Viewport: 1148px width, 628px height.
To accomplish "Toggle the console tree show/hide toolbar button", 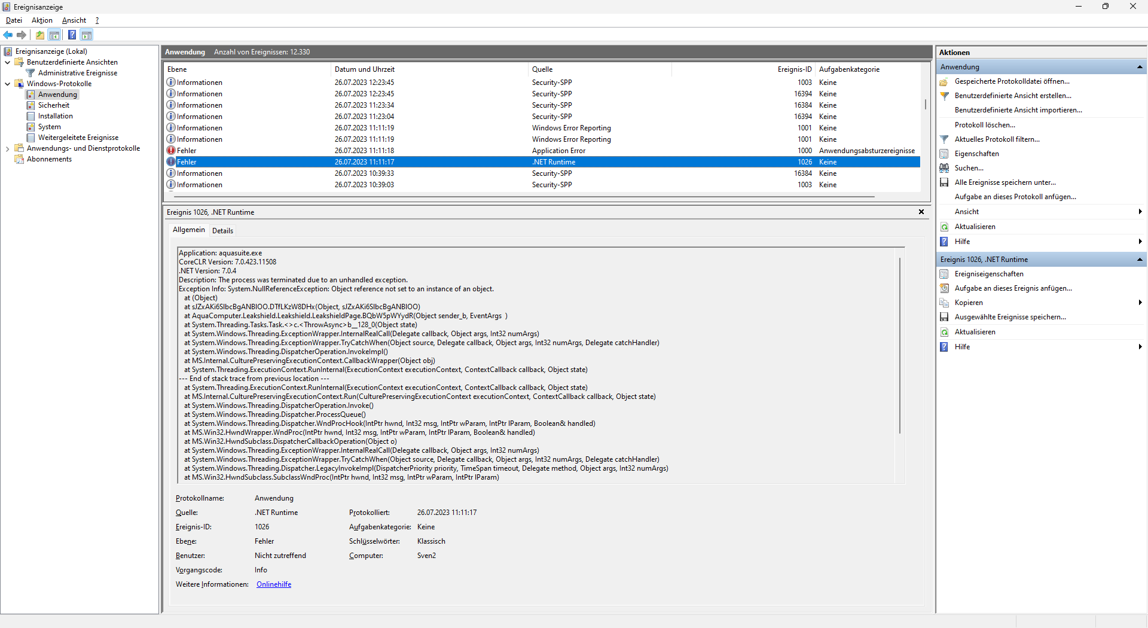I will pyautogui.click(x=54, y=35).
